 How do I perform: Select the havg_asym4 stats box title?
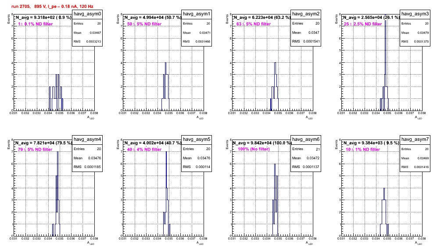87,139
